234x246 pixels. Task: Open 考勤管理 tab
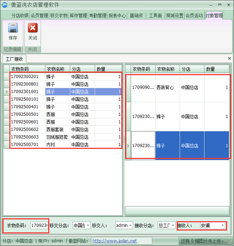98,15
